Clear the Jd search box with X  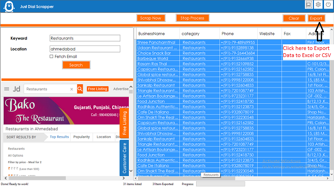pos(72,89)
